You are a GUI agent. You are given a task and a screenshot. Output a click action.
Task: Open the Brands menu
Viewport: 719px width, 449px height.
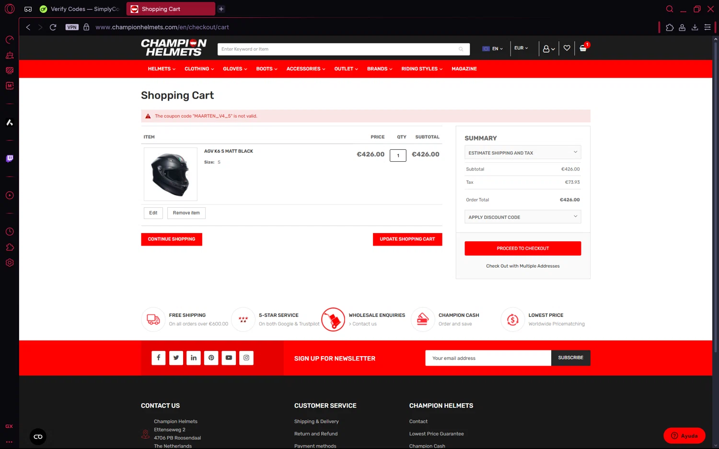(x=380, y=69)
